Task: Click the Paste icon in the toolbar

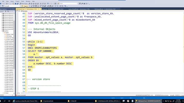Action: [x=45, y=4]
